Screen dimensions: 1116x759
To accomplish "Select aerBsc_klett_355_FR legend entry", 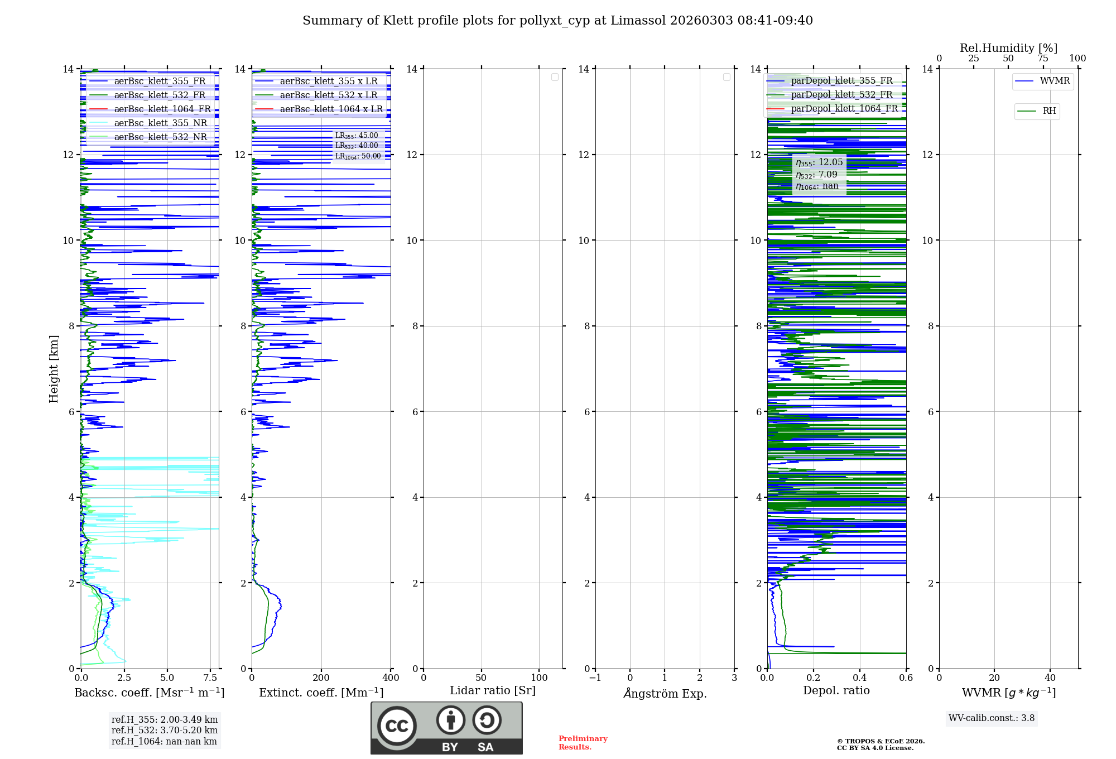I will coord(160,81).
